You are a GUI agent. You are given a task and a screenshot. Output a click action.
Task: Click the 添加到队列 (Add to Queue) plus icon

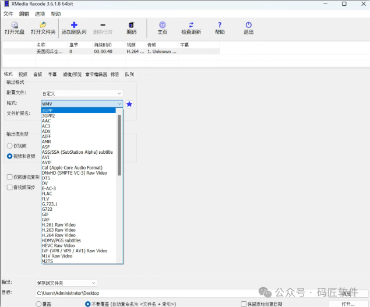pos(74,25)
